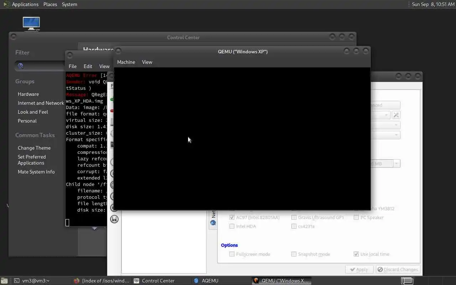456x285 pixels.
Task: Click the date and time clock
Action: (x=433, y=4)
